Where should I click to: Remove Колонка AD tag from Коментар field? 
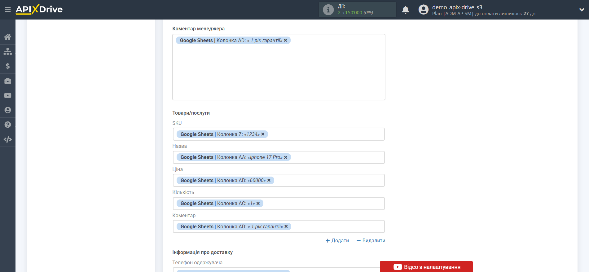[286, 226]
